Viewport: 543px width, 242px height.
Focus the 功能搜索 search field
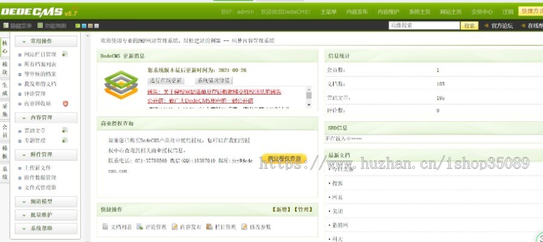[x=424, y=25]
